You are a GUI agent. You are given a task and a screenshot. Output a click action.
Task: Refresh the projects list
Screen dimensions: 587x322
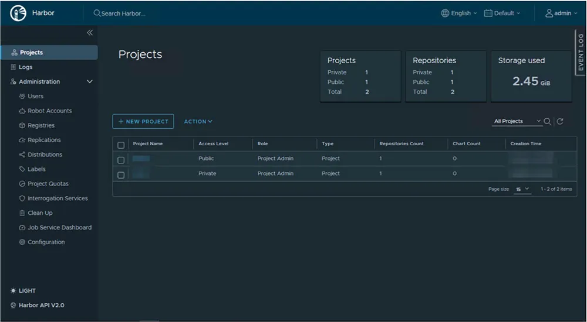pos(560,121)
